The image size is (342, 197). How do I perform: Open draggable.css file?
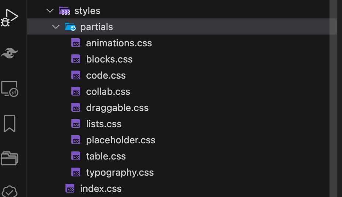(x=117, y=108)
